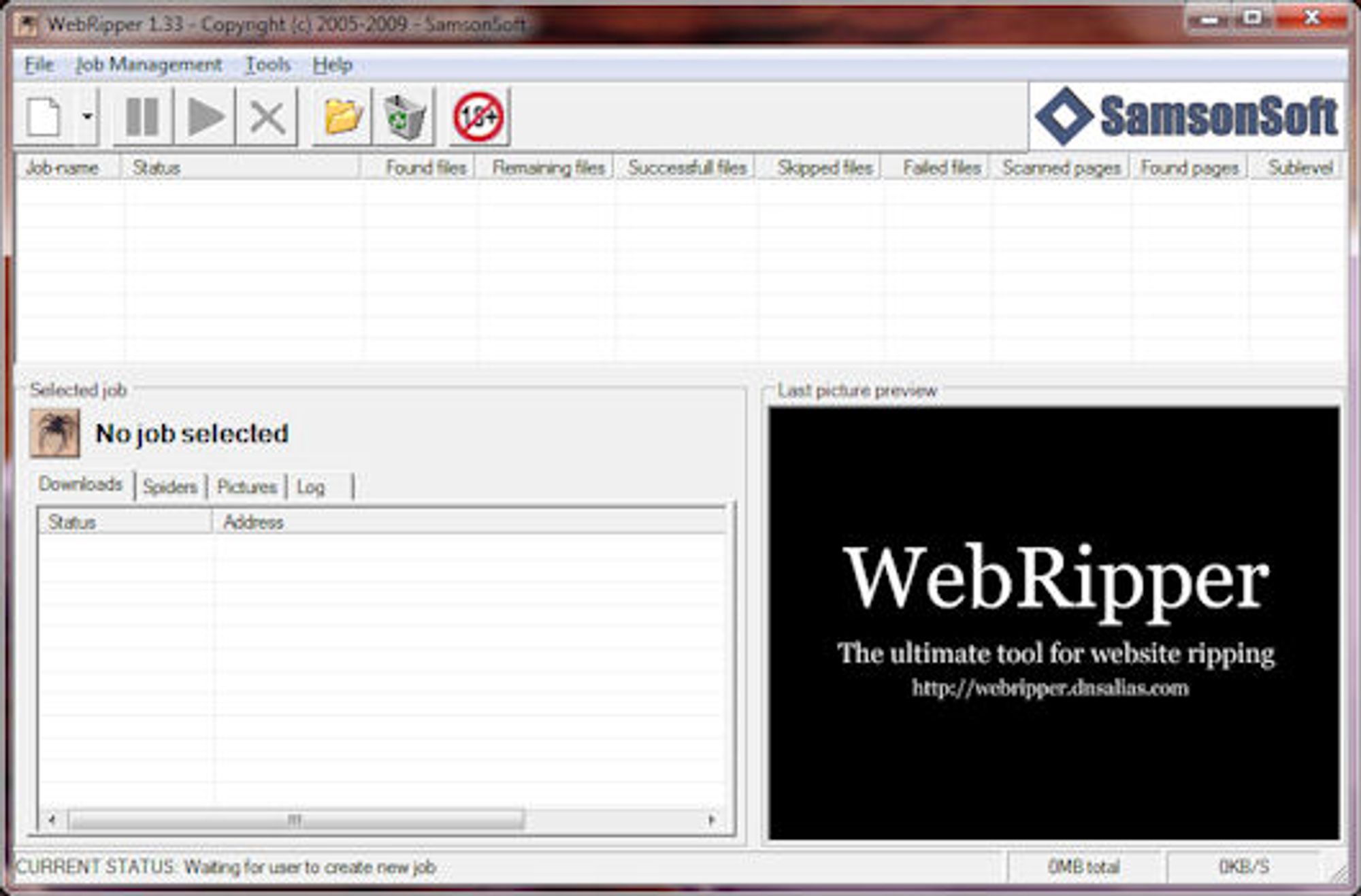Click the Successful files column header
This screenshot has width=1361, height=896.
(686, 167)
